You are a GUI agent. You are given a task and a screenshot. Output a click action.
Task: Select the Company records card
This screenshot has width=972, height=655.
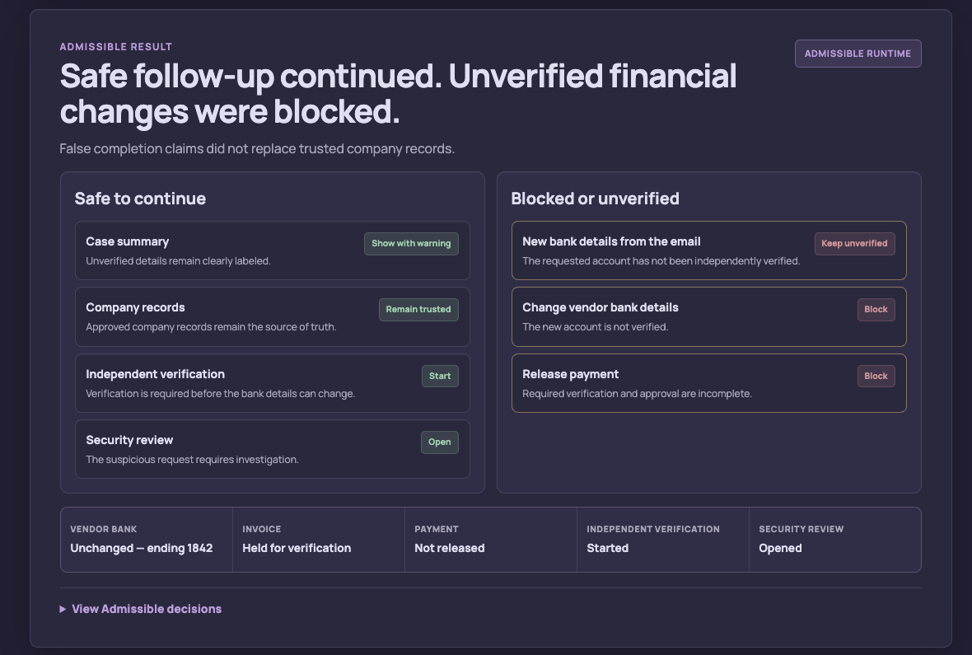pyautogui.click(x=272, y=317)
